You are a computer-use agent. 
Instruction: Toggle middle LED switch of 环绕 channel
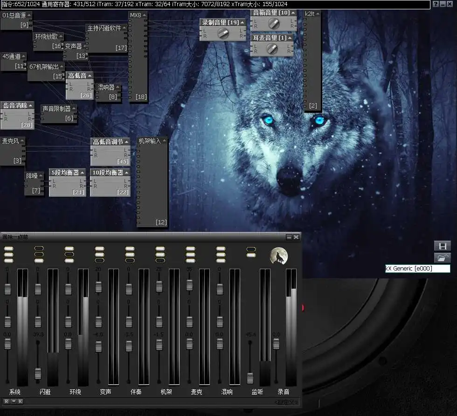(x=69, y=255)
